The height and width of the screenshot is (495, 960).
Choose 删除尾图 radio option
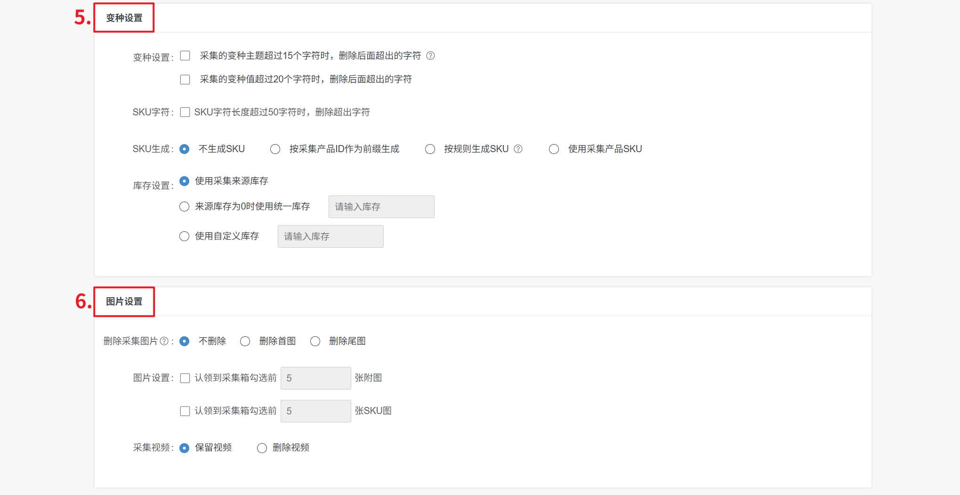(x=315, y=341)
